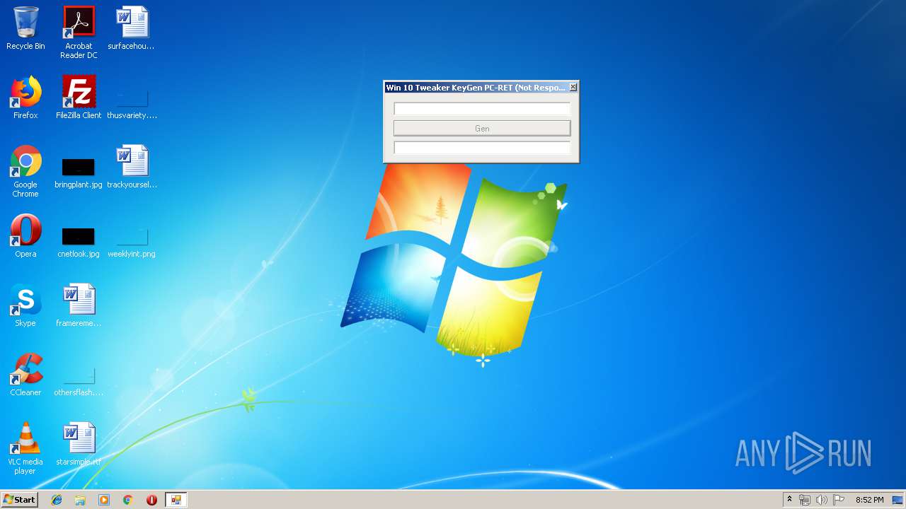Open the Action Center flag icon
The width and height of the screenshot is (906, 509).
point(839,500)
